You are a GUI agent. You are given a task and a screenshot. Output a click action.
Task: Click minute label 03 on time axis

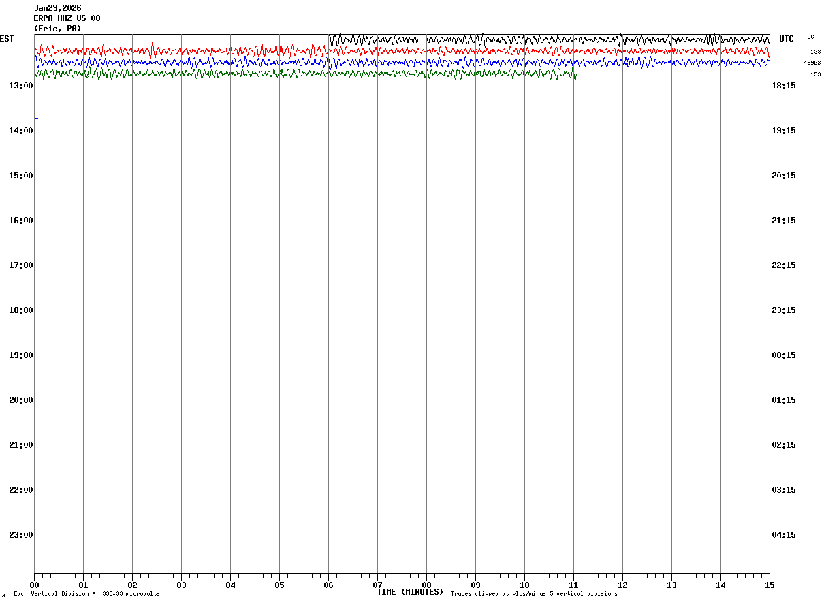tap(181, 585)
